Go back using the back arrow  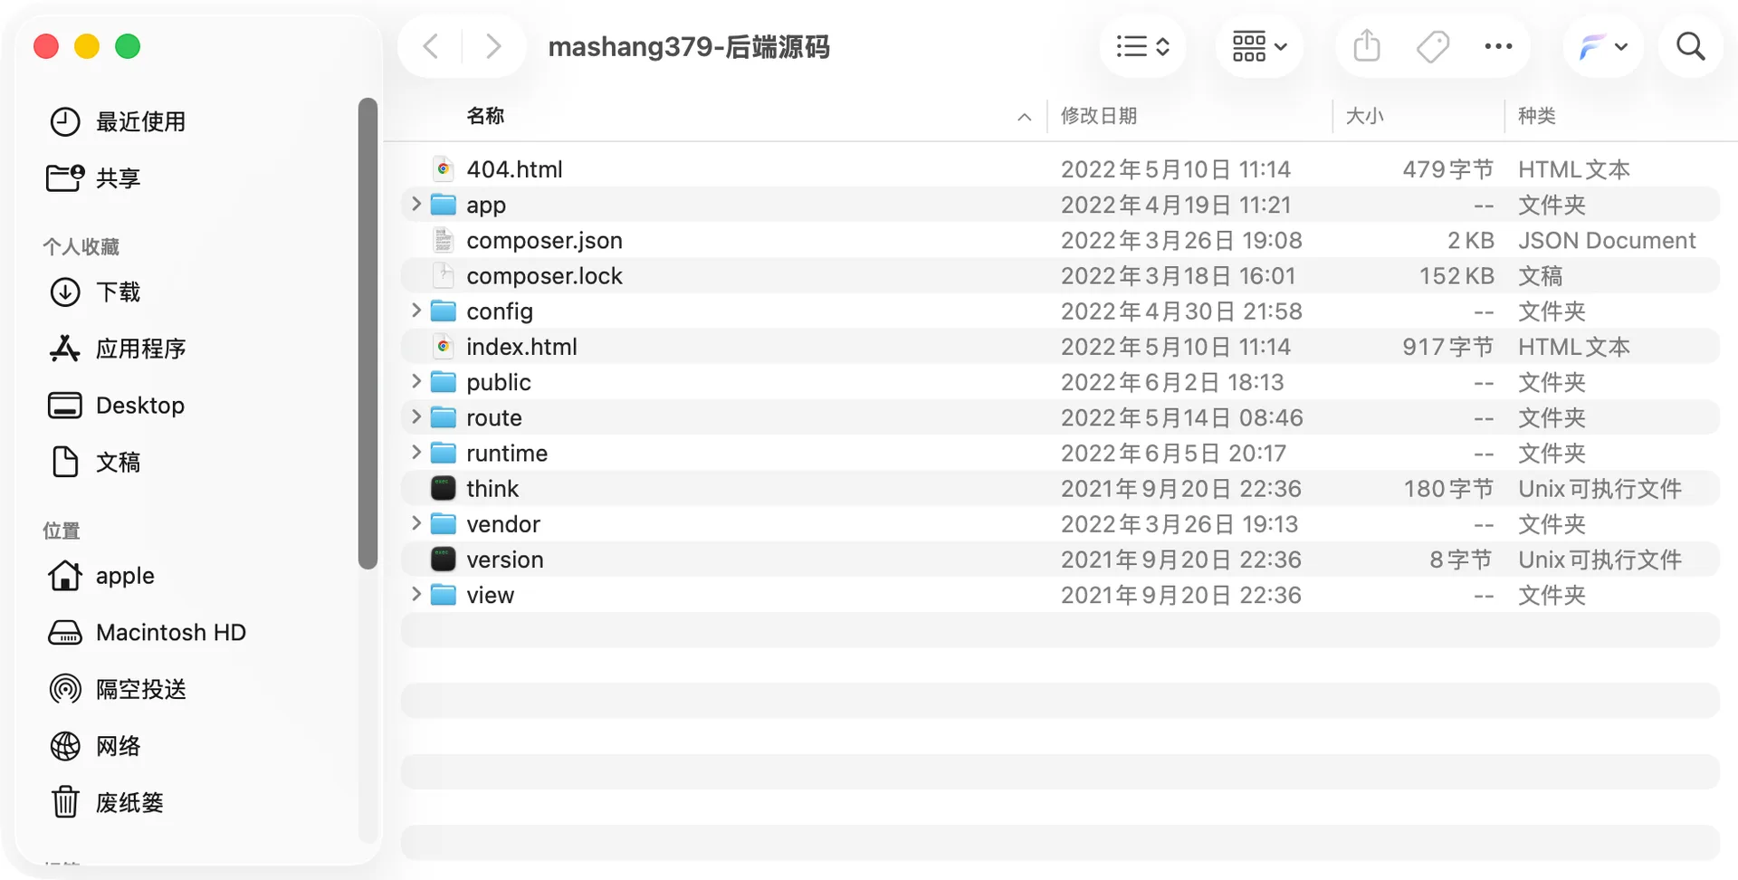coord(432,46)
